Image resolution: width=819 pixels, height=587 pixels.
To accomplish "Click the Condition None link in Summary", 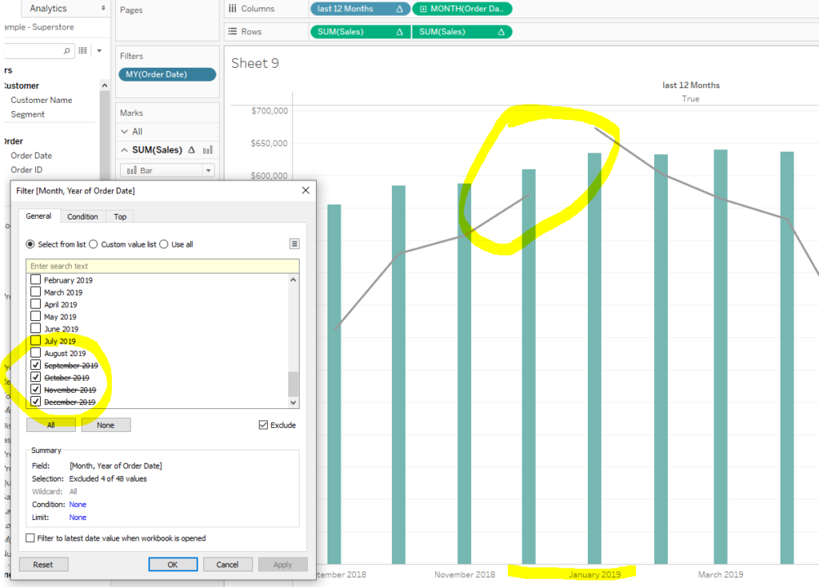I will click(78, 505).
